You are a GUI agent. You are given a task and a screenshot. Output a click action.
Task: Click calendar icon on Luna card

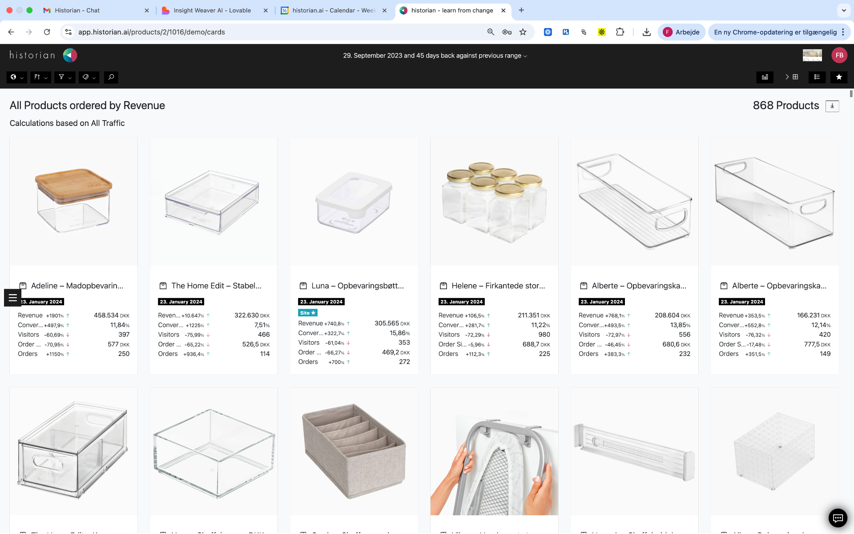303,286
